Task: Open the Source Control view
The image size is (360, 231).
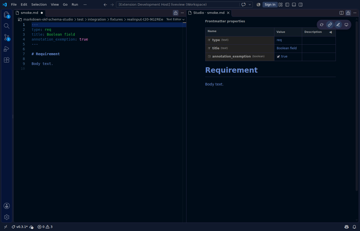Action: click(x=7, y=37)
